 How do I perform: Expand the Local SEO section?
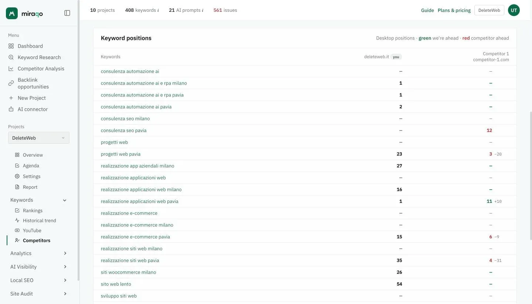pos(39,280)
